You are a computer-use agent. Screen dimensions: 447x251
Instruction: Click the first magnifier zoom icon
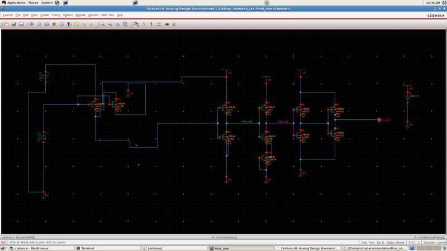(102, 25)
